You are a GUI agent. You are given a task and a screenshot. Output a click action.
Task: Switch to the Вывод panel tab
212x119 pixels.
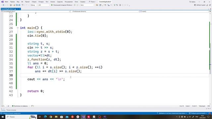click(x=3, y=110)
